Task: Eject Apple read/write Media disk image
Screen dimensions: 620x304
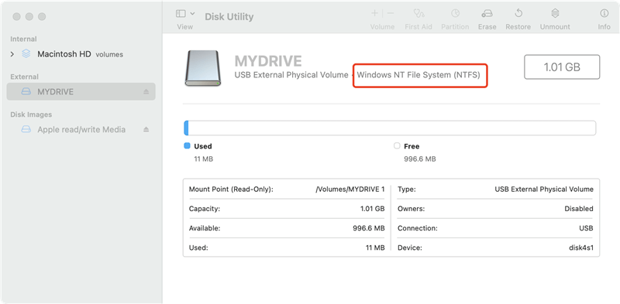Action: 146,129
